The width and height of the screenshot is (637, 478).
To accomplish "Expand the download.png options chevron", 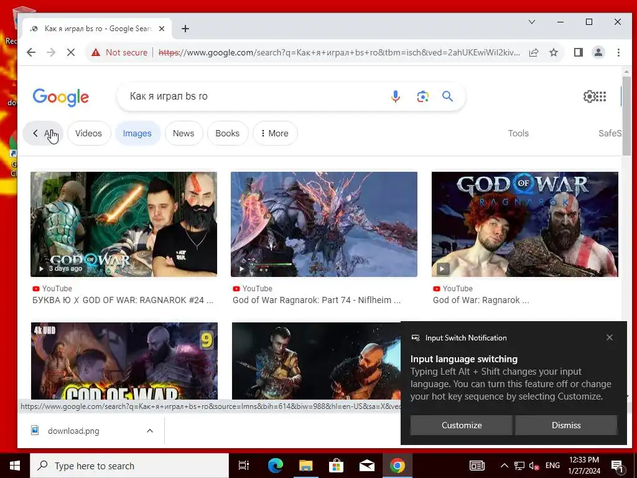I will pos(150,431).
